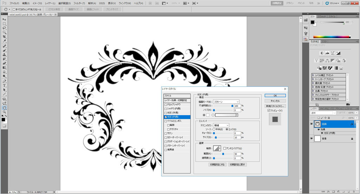Switch to the マスク tab
Image resolution: width=360 pixels, height=194 pixels.
324,42
